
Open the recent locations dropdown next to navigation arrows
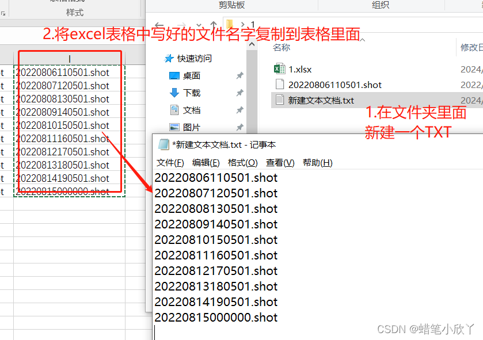(199, 25)
